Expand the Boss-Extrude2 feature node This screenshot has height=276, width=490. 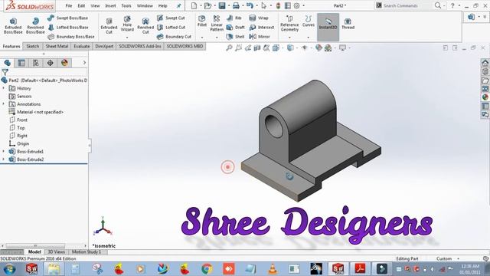coord(3,159)
